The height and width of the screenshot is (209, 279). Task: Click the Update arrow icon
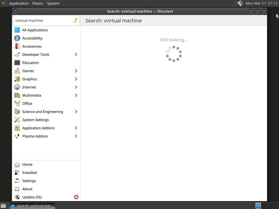click(x=17, y=197)
